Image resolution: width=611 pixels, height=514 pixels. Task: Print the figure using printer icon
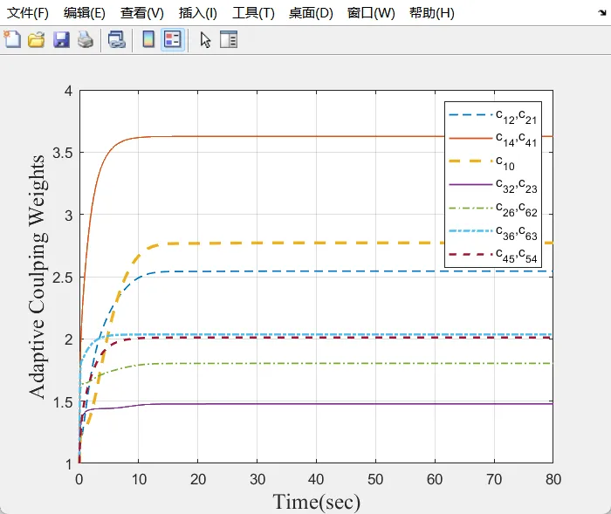tap(86, 40)
